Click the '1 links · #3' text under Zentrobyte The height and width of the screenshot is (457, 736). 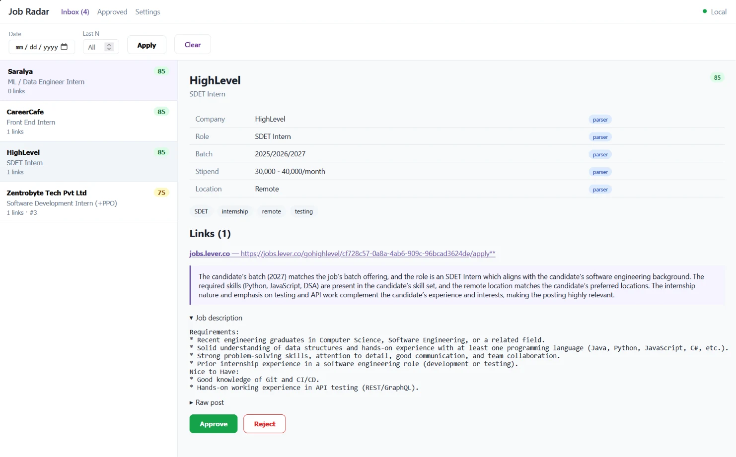tap(22, 212)
